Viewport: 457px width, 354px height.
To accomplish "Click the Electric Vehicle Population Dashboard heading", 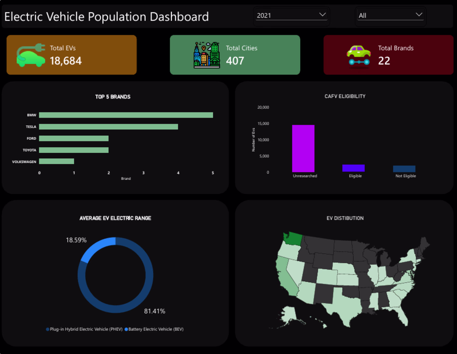I will [106, 16].
